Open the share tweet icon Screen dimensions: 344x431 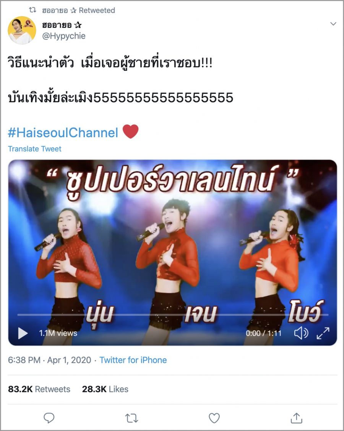coord(297,418)
